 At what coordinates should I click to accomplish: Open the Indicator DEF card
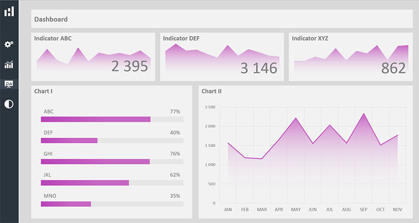tap(222, 57)
